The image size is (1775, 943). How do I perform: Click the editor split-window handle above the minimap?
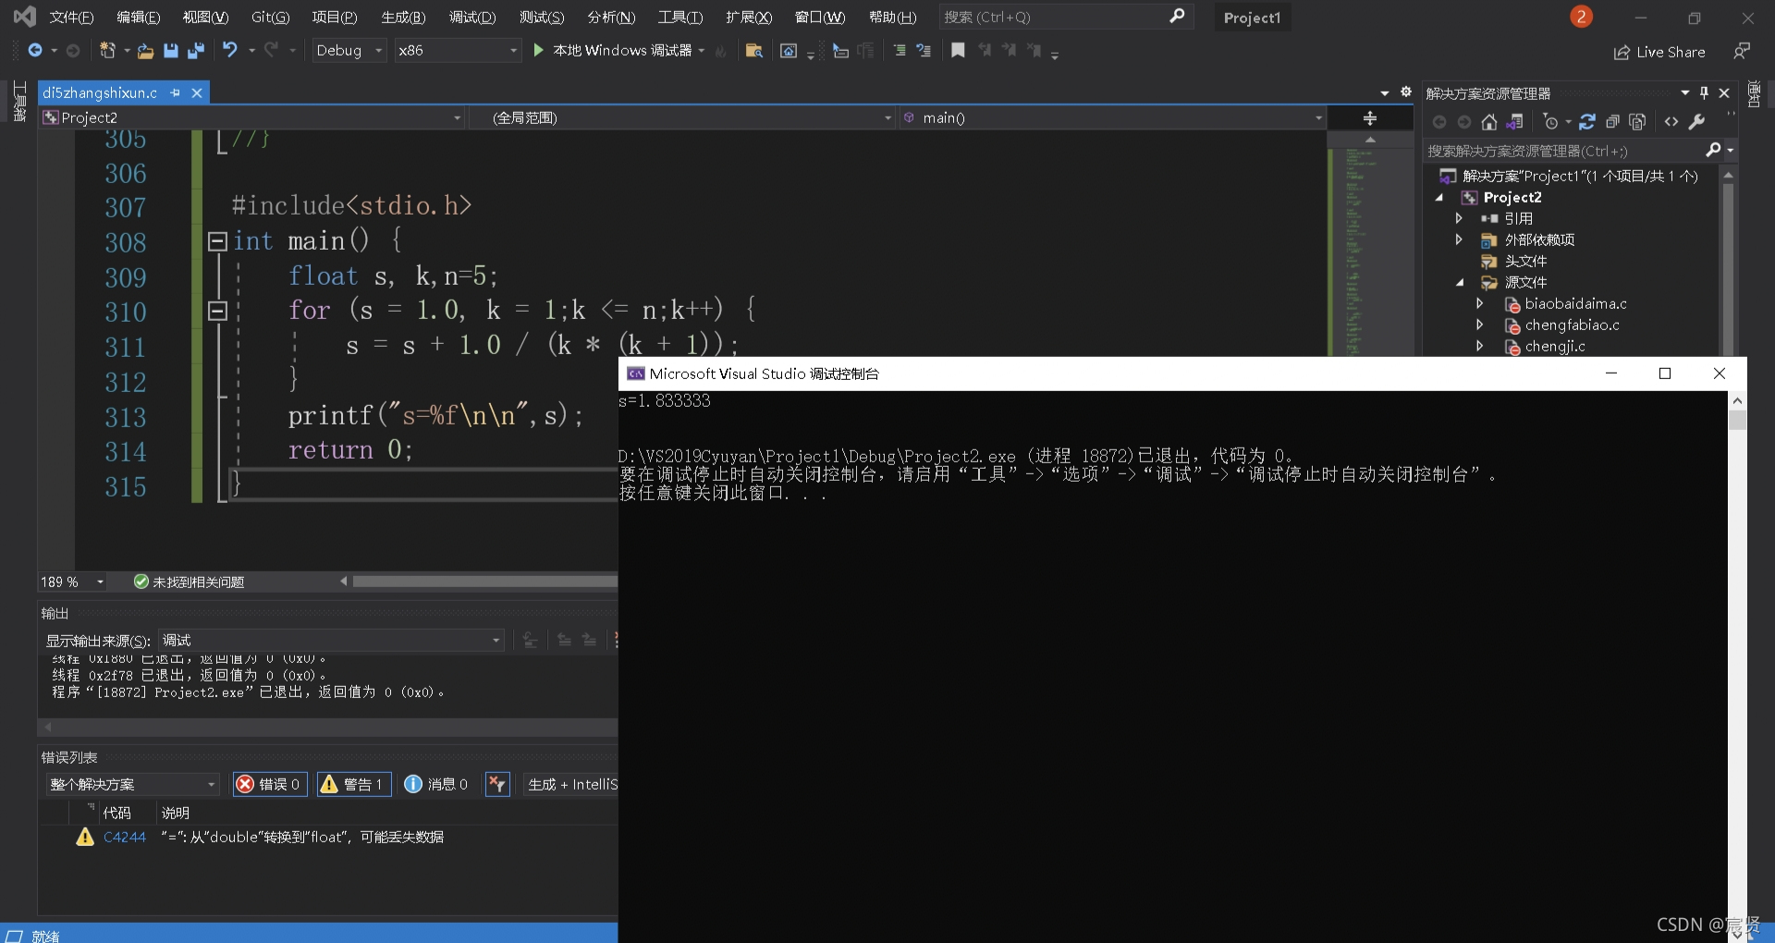tap(1370, 118)
